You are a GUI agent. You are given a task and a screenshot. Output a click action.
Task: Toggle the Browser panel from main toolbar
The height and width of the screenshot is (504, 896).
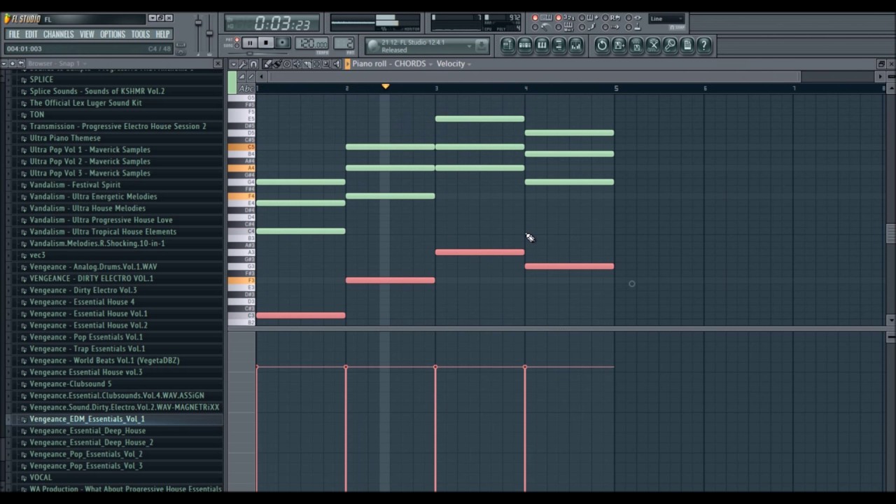tap(559, 45)
